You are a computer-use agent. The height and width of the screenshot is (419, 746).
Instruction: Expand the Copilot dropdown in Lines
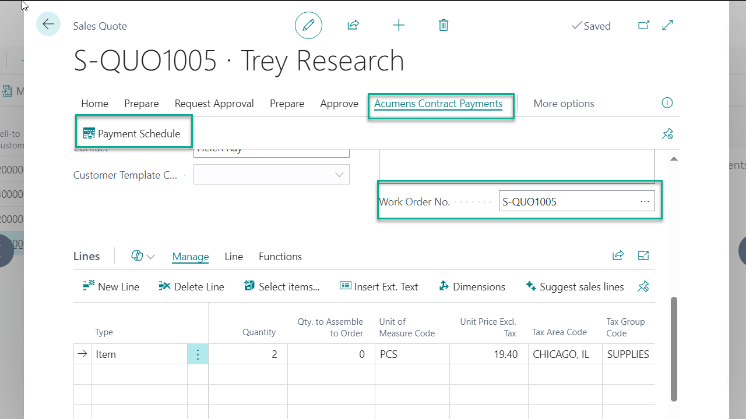click(143, 256)
